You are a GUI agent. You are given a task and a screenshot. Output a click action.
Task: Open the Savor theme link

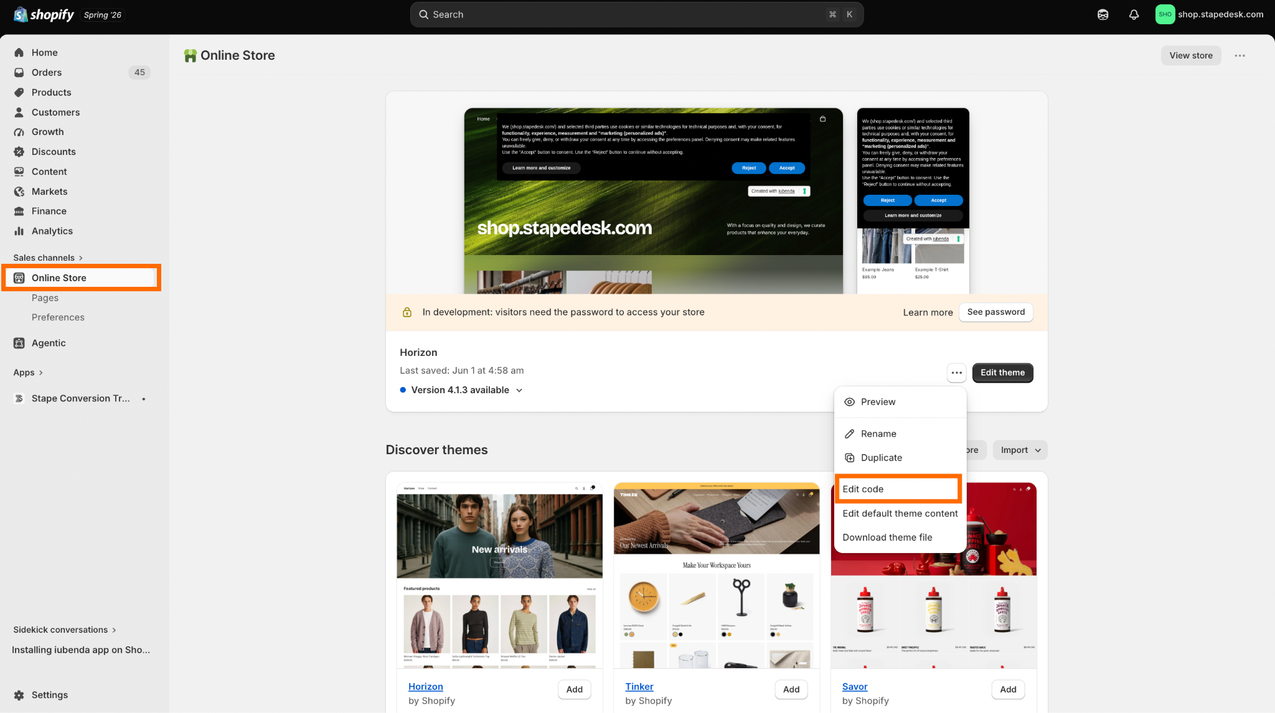click(x=855, y=686)
